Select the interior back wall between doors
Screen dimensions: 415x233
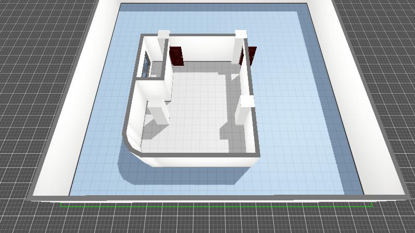click(x=208, y=49)
